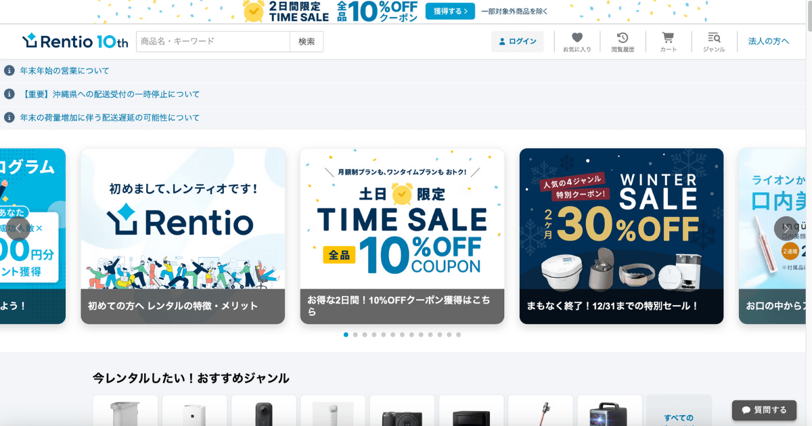The width and height of the screenshot is (812, 426).
Task: Show the previous carousel slide
Action: pos(19,229)
